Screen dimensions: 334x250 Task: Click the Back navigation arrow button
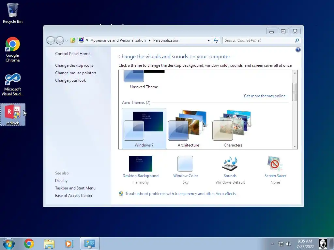[51, 40]
